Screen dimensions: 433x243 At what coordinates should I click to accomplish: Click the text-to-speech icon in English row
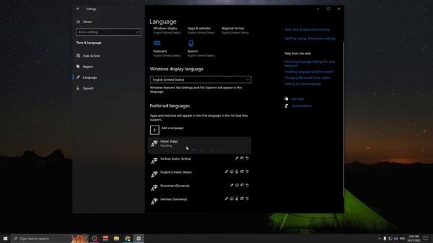pyautogui.click(x=231, y=171)
